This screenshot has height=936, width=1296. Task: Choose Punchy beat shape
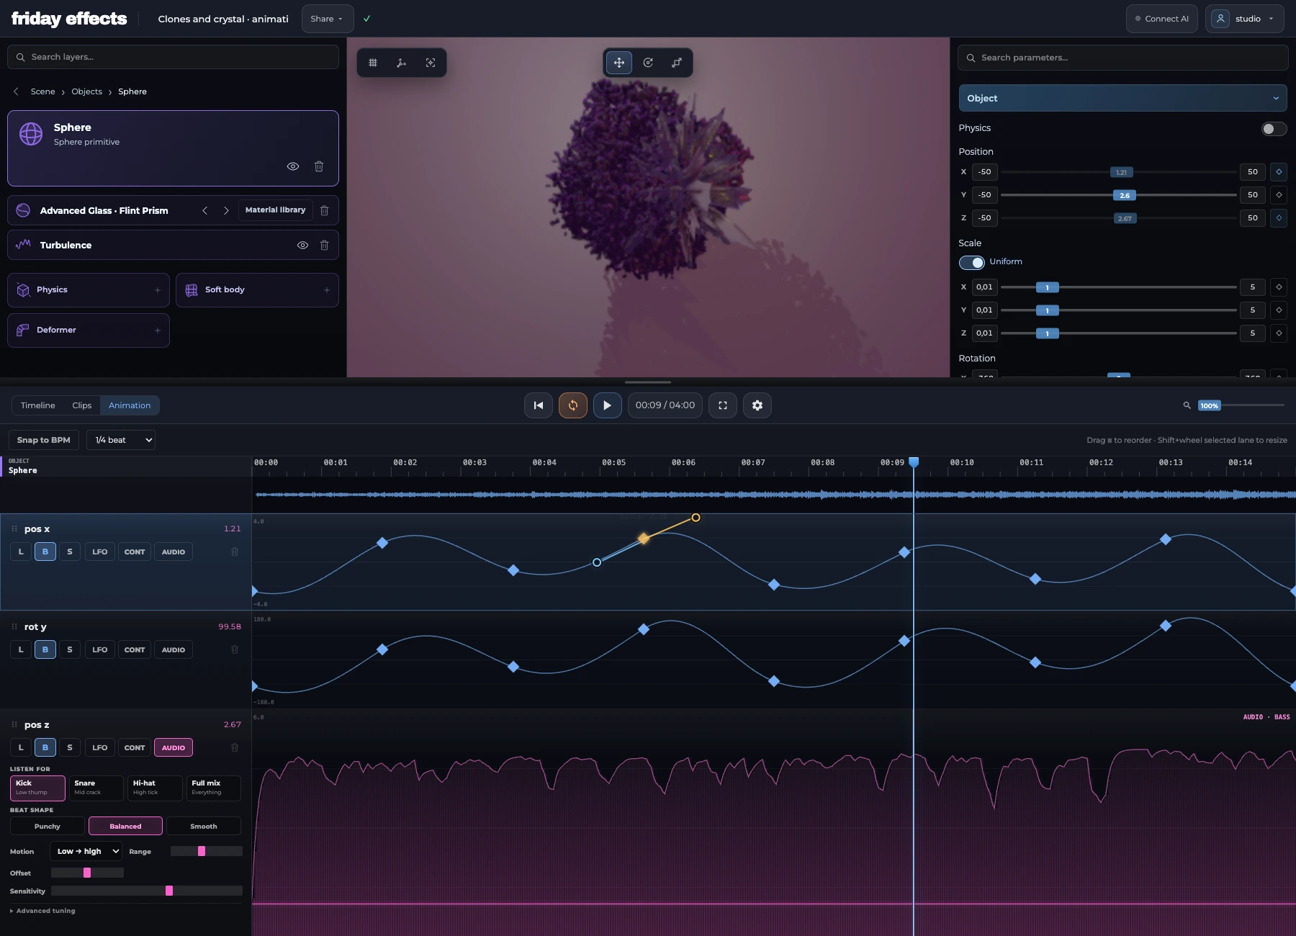tap(48, 827)
